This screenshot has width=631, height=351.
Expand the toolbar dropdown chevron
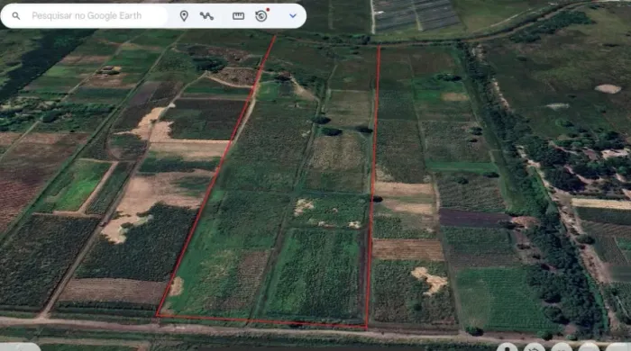(293, 16)
